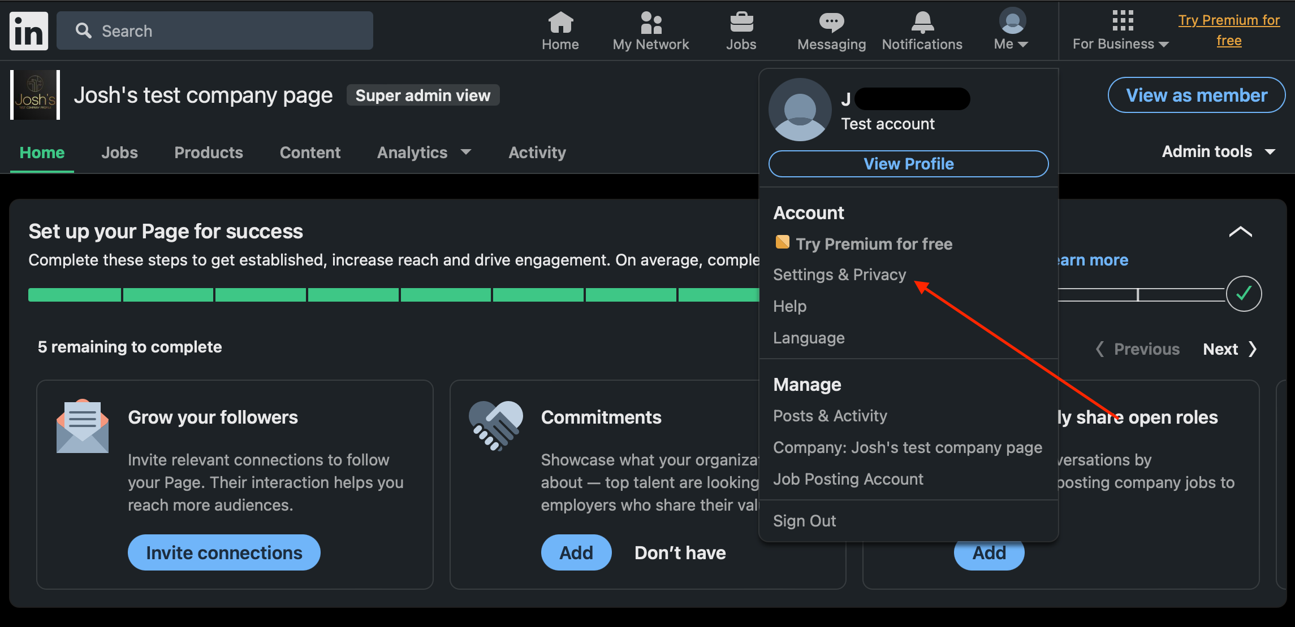
Task: Open the Jobs briefcase icon in the navbar
Action: [x=741, y=23]
